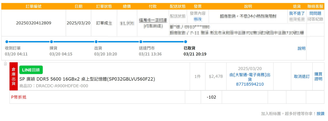Click the 訂單編號 column header

click(x=34, y=6)
